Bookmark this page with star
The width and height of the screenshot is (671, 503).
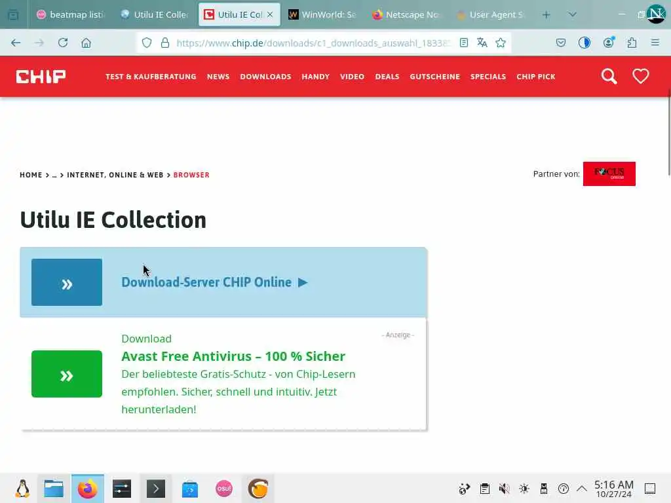click(x=501, y=43)
